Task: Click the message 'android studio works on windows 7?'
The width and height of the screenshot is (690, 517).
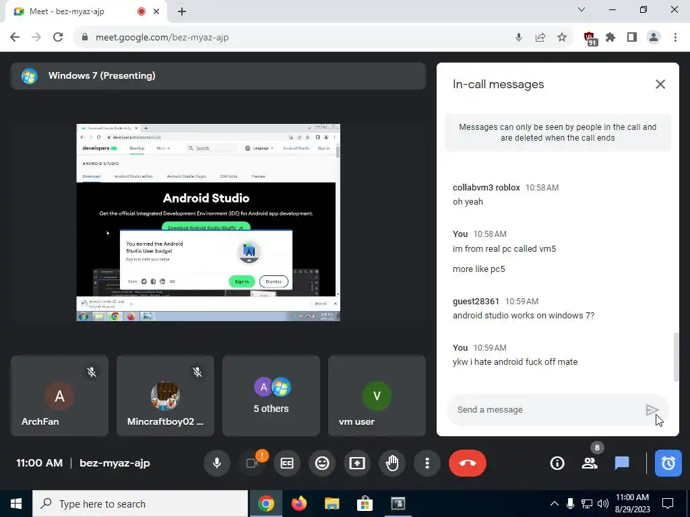Action: [523, 315]
